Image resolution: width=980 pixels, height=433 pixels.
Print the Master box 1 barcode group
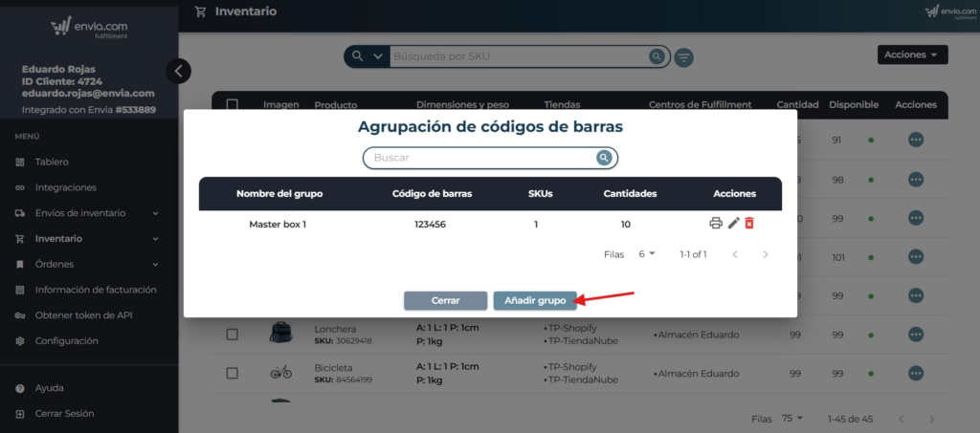point(716,224)
